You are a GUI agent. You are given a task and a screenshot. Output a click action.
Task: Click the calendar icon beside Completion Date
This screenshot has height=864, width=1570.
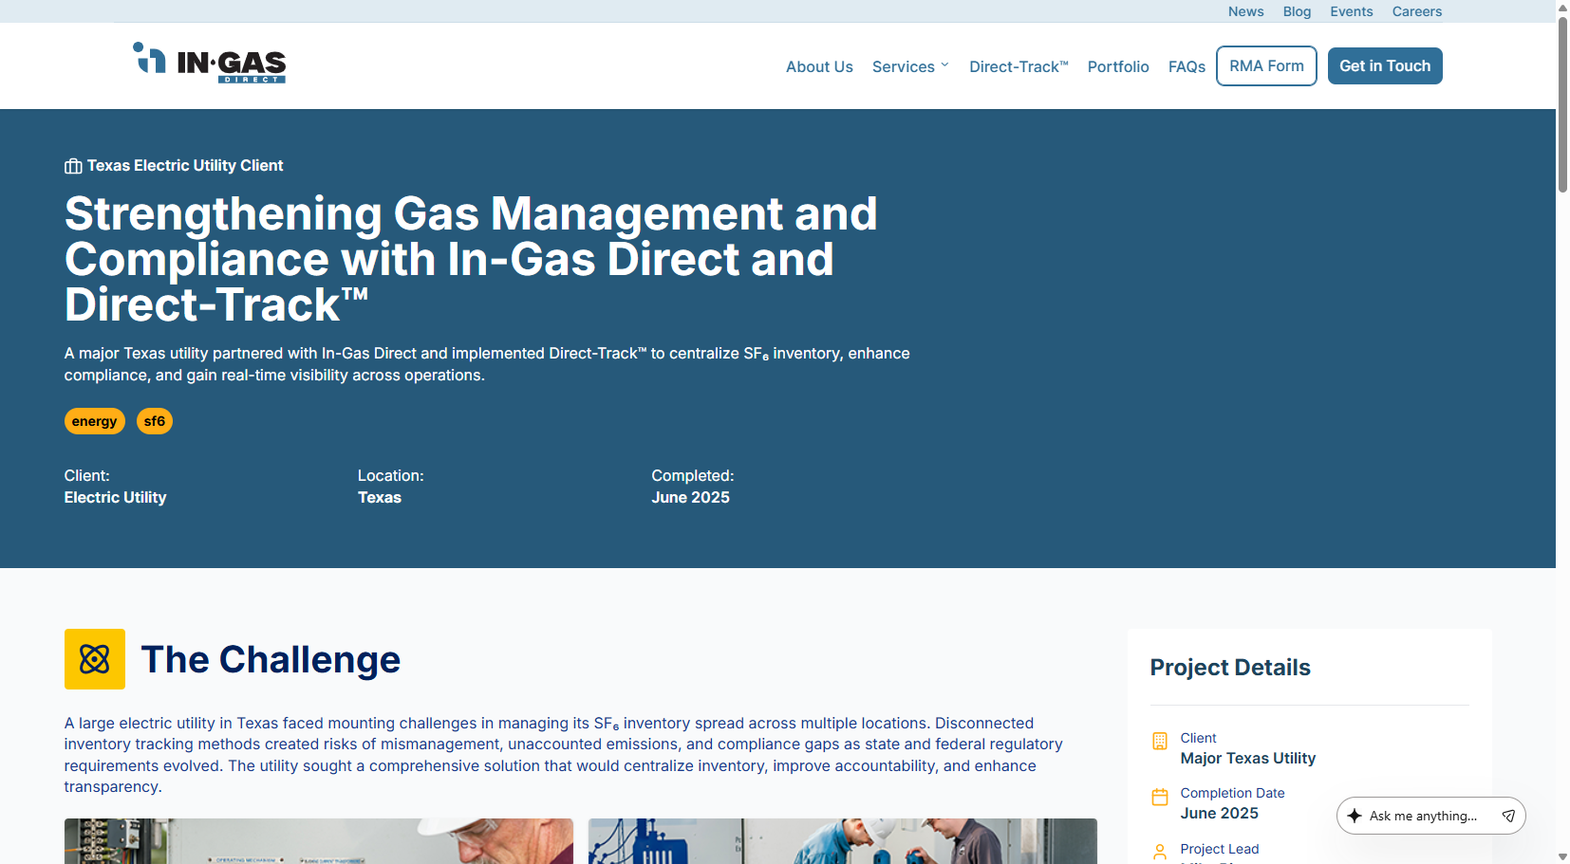(1160, 797)
